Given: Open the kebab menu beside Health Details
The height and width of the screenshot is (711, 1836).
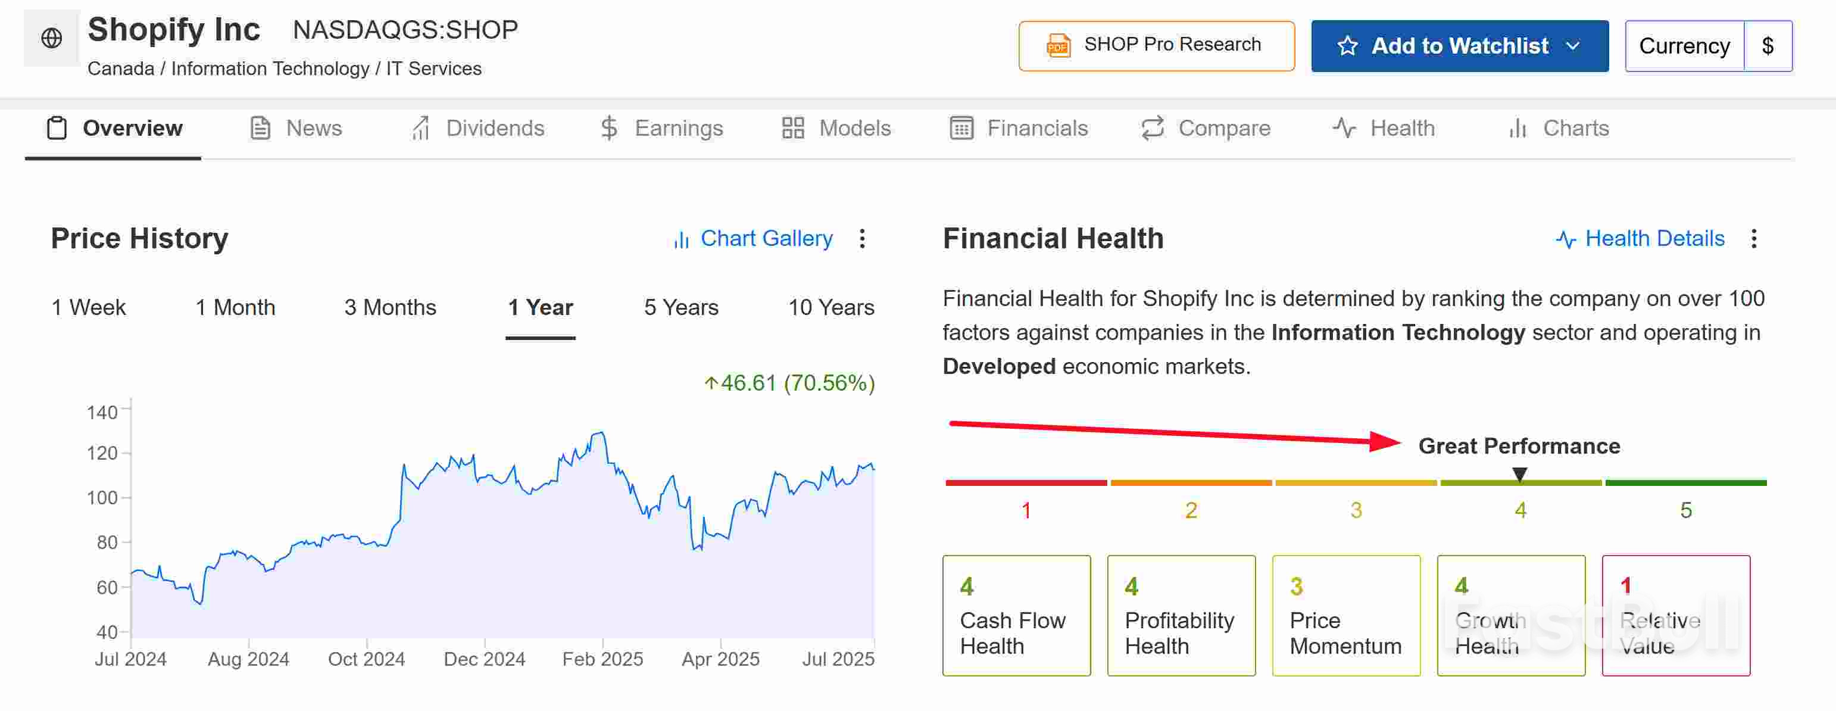Looking at the screenshot, I should coord(1755,239).
